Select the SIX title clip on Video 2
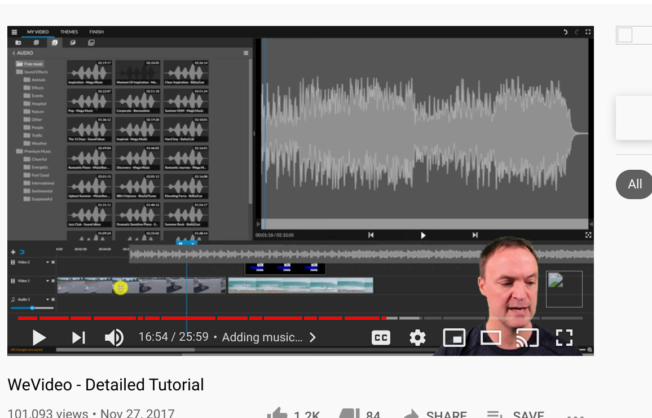This screenshot has width=652, height=418. (x=285, y=269)
